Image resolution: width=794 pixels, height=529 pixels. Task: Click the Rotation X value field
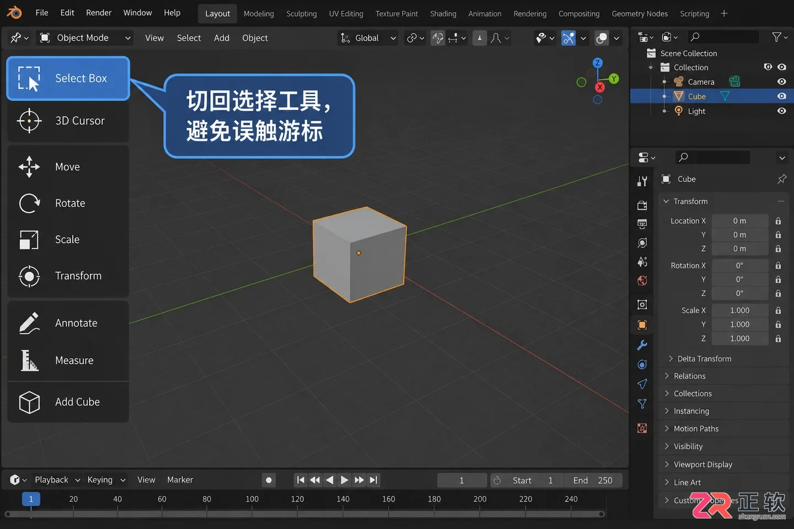(740, 266)
